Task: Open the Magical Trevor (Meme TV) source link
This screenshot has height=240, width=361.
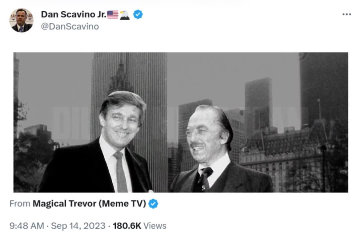Action: (89, 204)
